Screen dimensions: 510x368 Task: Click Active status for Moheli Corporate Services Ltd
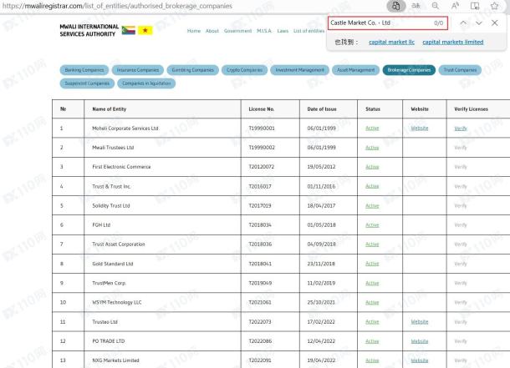(x=372, y=129)
